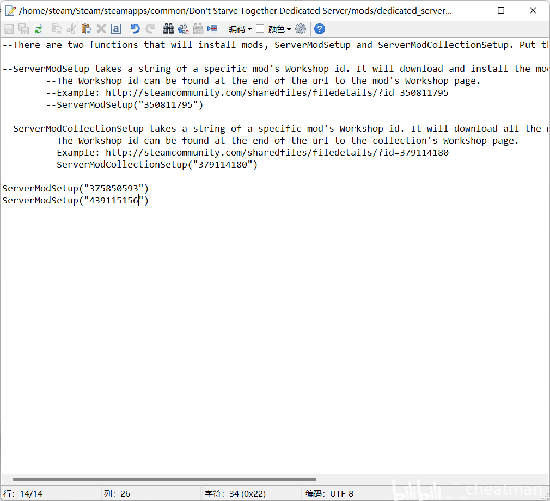Click the Save all icon
The height and width of the screenshot is (501, 550).
pyautogui.click(x=23, y=29)
